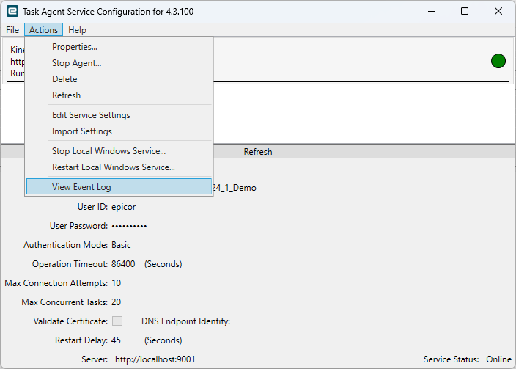The width and height of the screenshot is (516, 369).
Task: Select Refresh in the Actions dropdown menu
Action: click(66, 95)
